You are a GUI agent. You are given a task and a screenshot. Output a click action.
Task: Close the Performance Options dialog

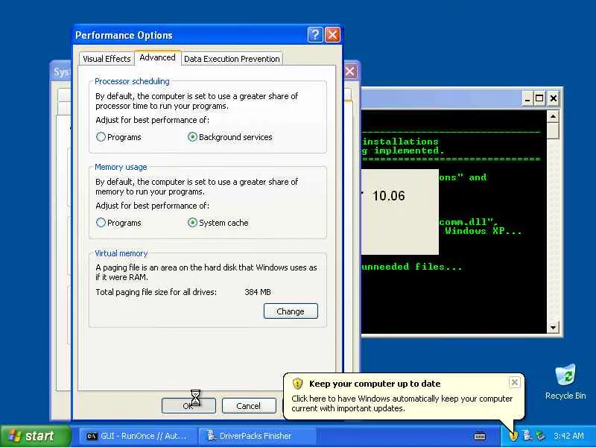[333, 35]
